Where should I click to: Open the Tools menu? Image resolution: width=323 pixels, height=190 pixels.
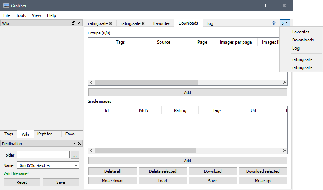[21, 15]
